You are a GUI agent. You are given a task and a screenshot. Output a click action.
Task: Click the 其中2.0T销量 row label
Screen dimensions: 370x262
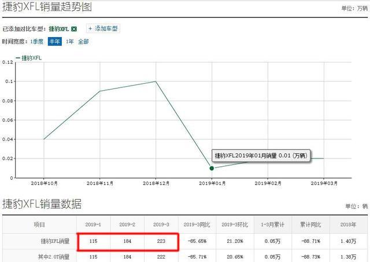54,257
